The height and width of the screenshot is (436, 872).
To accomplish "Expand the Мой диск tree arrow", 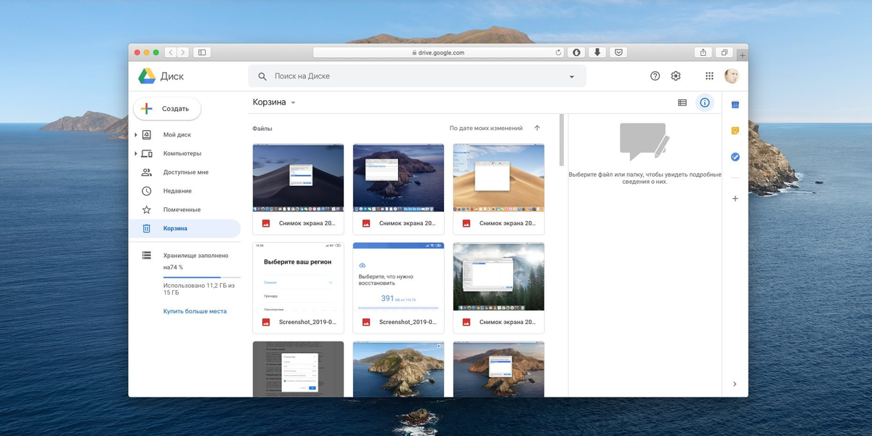I will tap(136, 134).
